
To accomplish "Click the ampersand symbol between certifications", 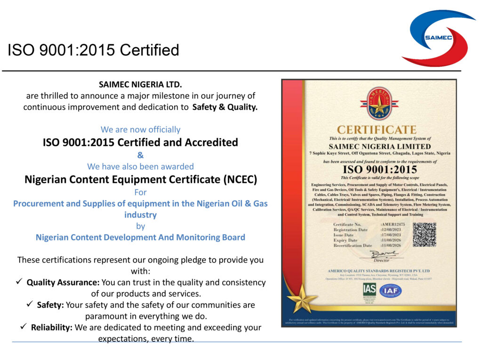I will (x=140, y=155).
